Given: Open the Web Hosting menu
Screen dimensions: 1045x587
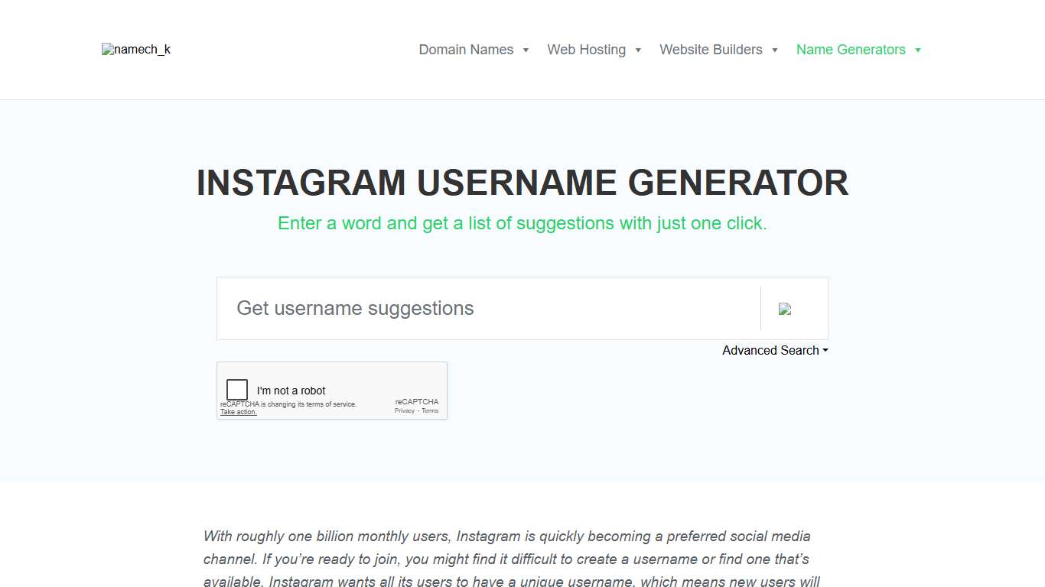Looking at the screenshot, I should pos(587,49).
